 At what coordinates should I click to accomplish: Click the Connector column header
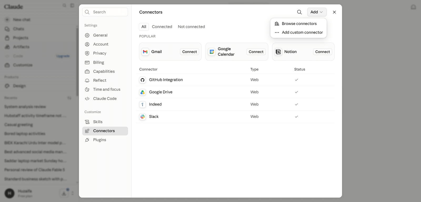tap(148, 69)
